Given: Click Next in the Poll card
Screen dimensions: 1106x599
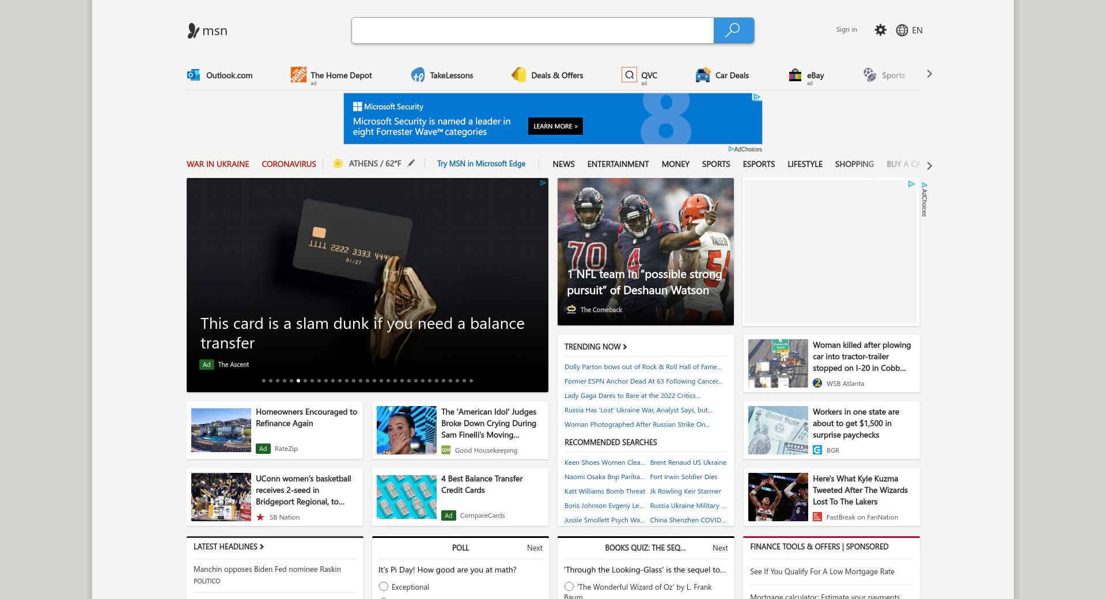Looking at the screenshot, I should [535, 548].
